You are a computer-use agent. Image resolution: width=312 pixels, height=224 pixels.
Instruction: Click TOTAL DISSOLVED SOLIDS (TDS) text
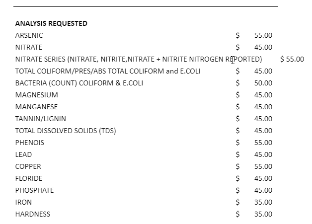pyautogui.click(x=66, y=131)
